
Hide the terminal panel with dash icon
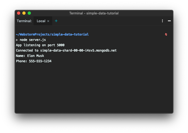(x=169, y=21)
